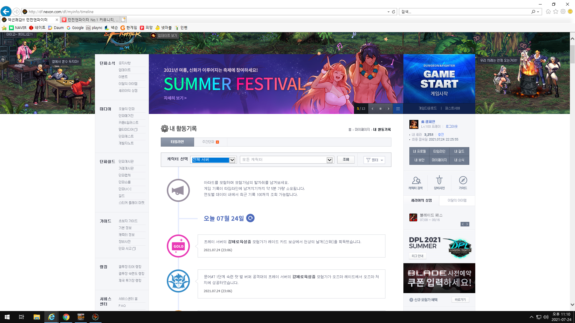Click the 로그아웃 link
This screenshot has width=575, height=323.
[452, 127]
